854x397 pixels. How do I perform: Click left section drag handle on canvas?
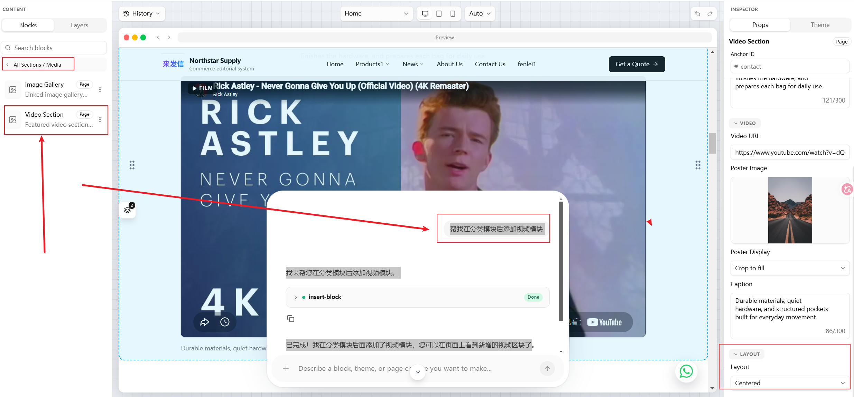point(132,165)
